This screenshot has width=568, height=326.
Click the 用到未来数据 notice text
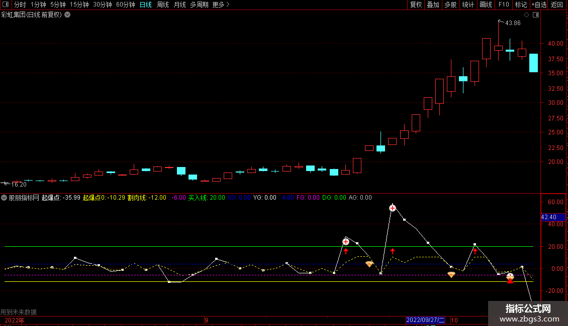tap(19, 312)
